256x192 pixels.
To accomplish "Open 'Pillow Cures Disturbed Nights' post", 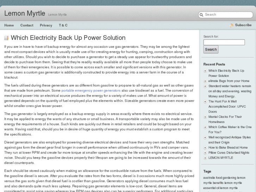I will coord(229,153).
